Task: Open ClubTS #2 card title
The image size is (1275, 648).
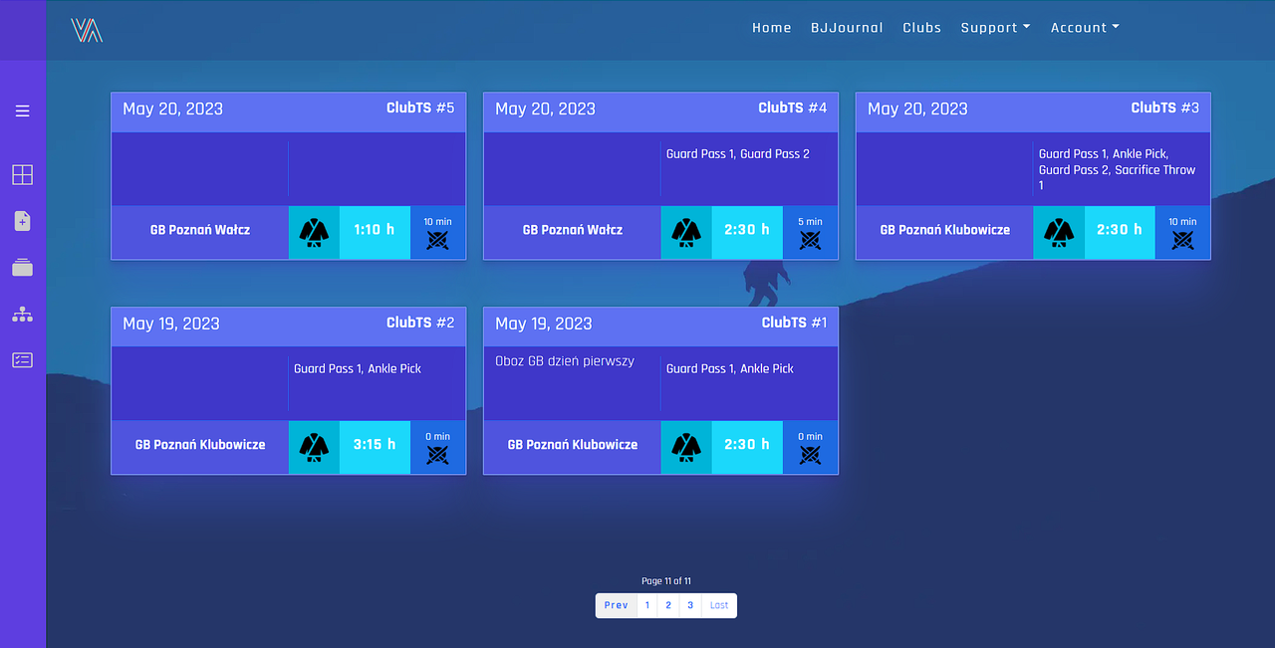Action: click(420, 323)
